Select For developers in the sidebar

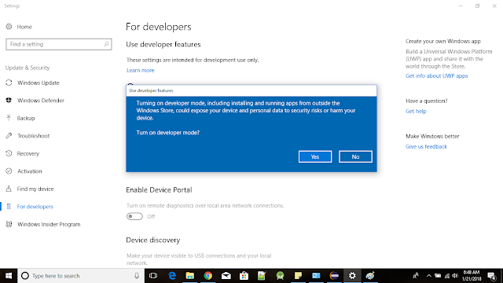(x=30, y=206)
